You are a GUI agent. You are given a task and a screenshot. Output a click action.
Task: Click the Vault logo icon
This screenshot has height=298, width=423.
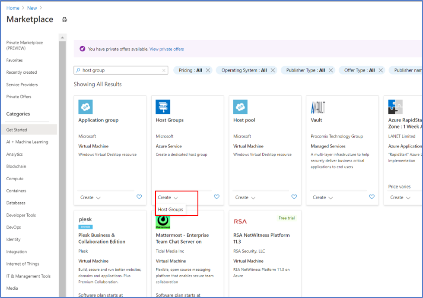coord(318,107)
